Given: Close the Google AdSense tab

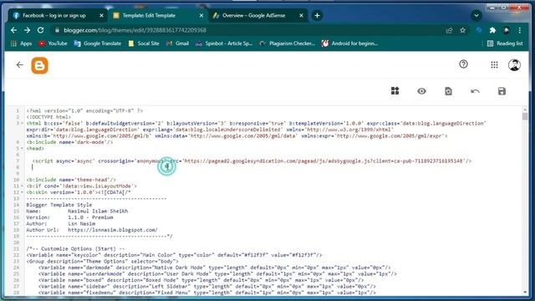Looking at the screenshot, I should coord(301,16).
